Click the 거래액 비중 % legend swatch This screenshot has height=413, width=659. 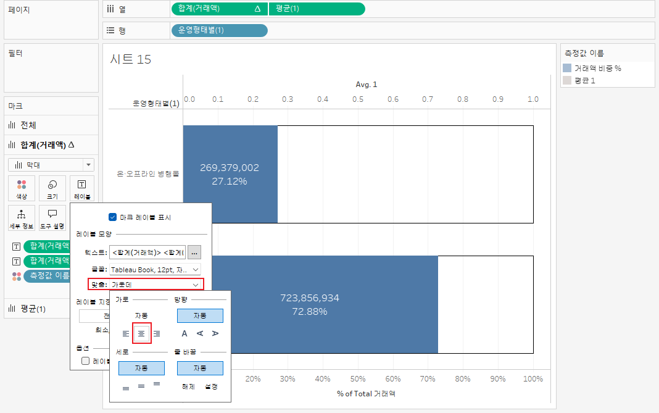click(567, 68)
